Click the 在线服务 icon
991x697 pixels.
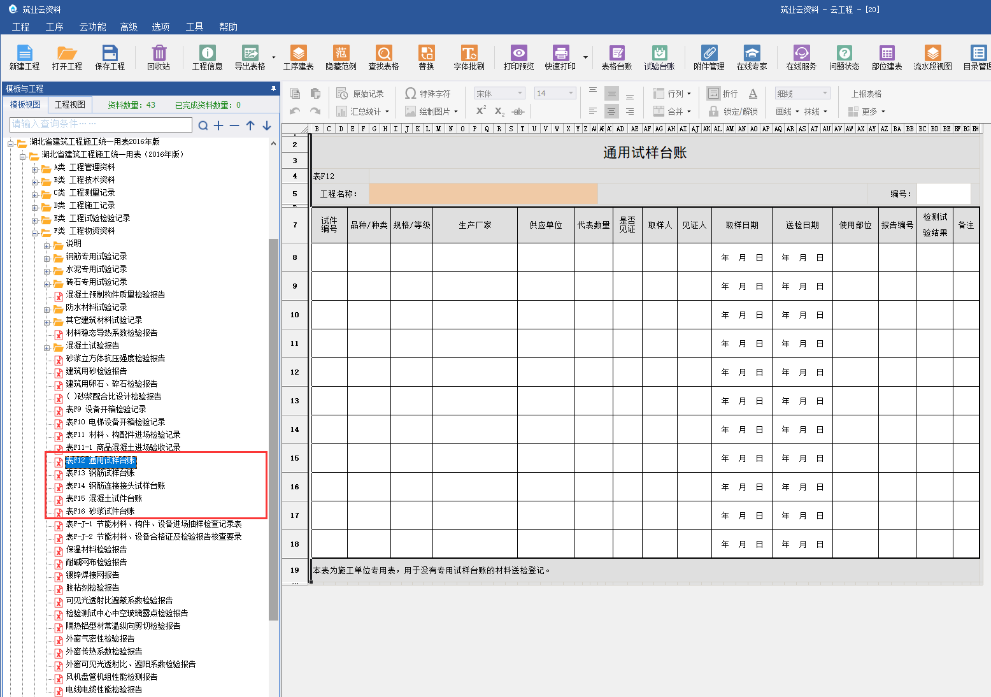coord(801,57)
